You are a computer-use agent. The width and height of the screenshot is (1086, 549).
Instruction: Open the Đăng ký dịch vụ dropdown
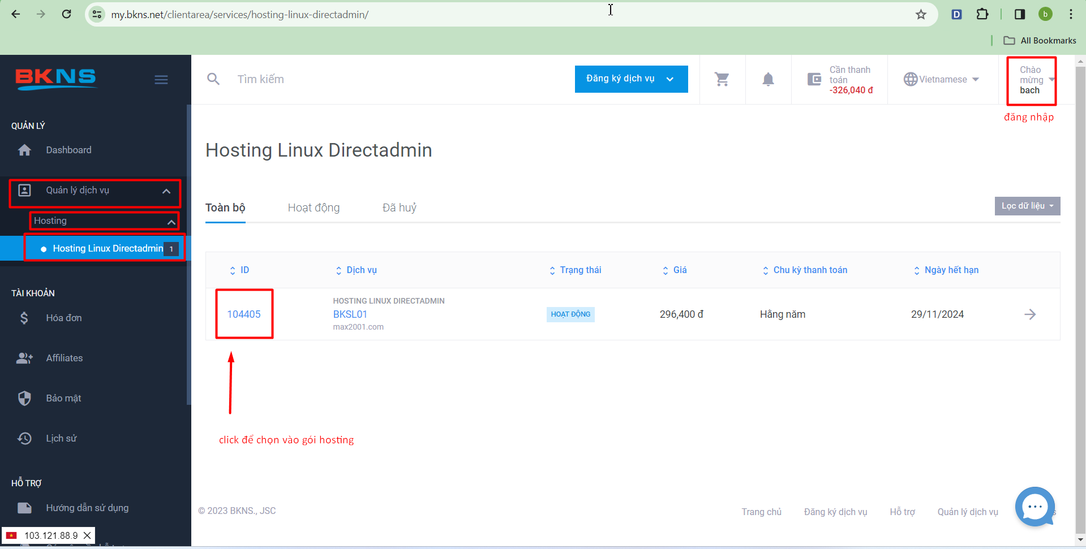pos(631,79)
